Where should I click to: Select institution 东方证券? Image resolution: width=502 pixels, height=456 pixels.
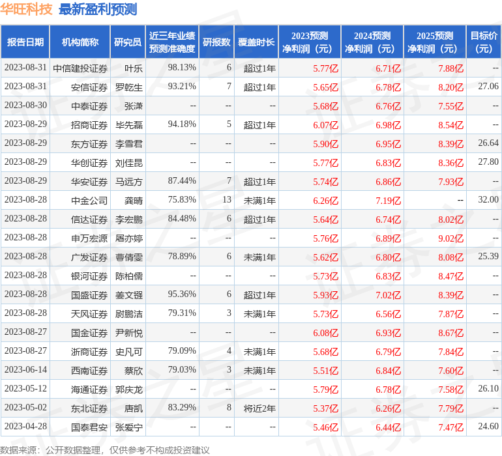89,144
